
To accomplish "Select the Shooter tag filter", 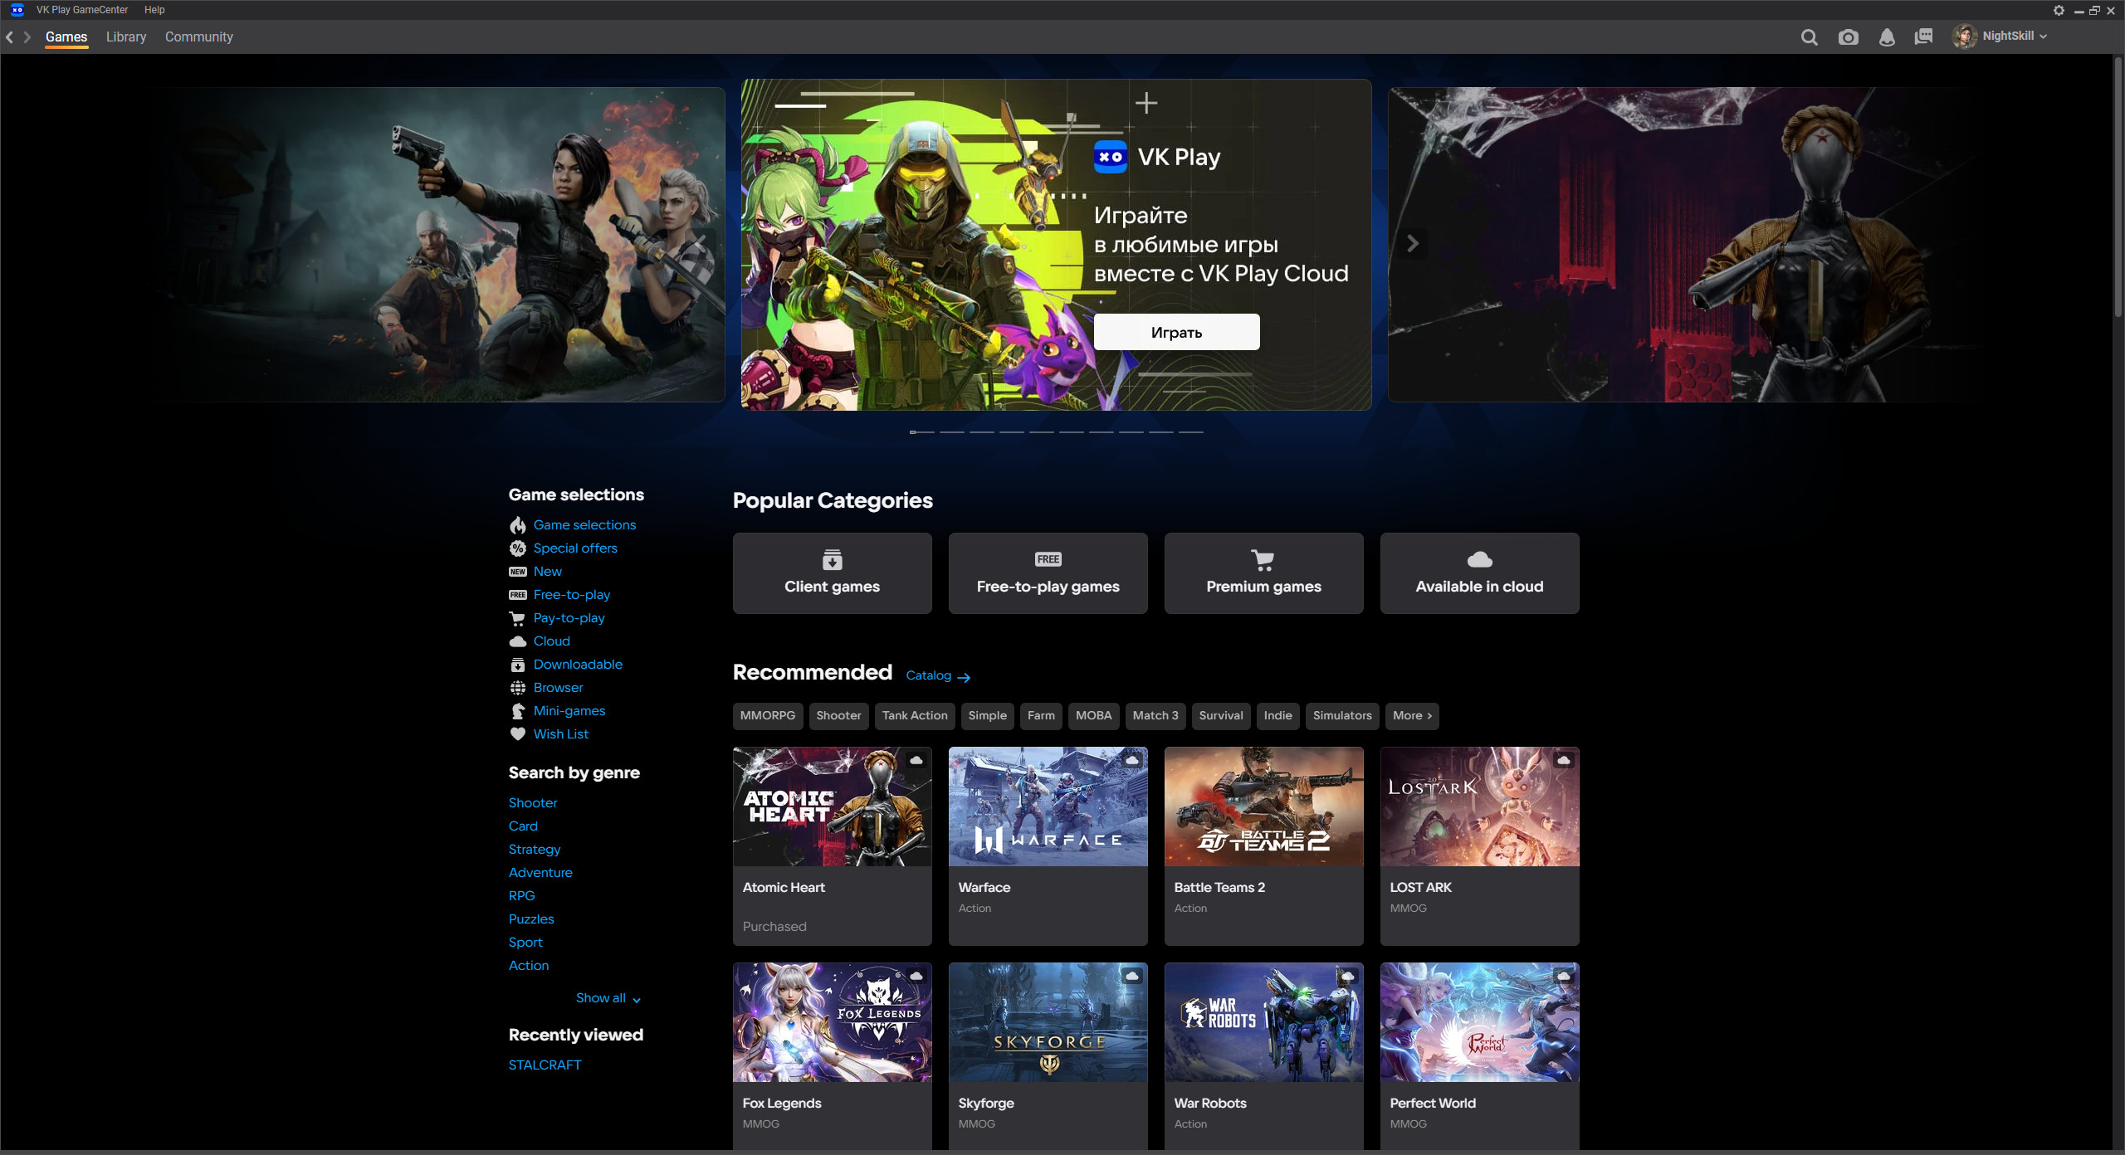I will [838, 715].
